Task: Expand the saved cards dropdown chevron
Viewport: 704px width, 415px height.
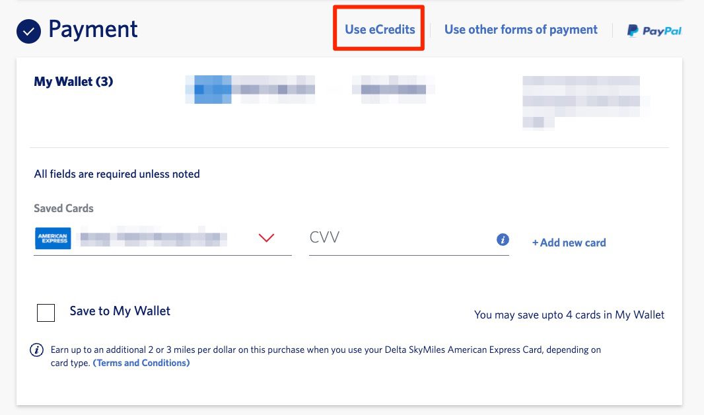Action: 266,238
